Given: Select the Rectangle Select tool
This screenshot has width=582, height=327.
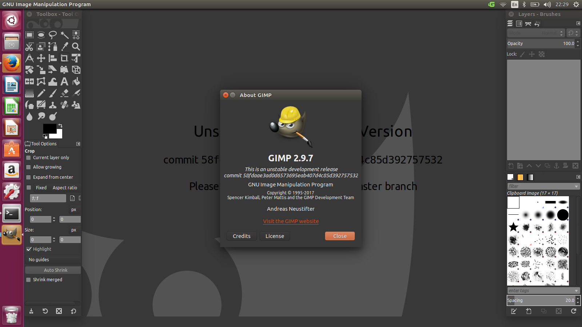Looking at the screenshot, I should point(29,35).
